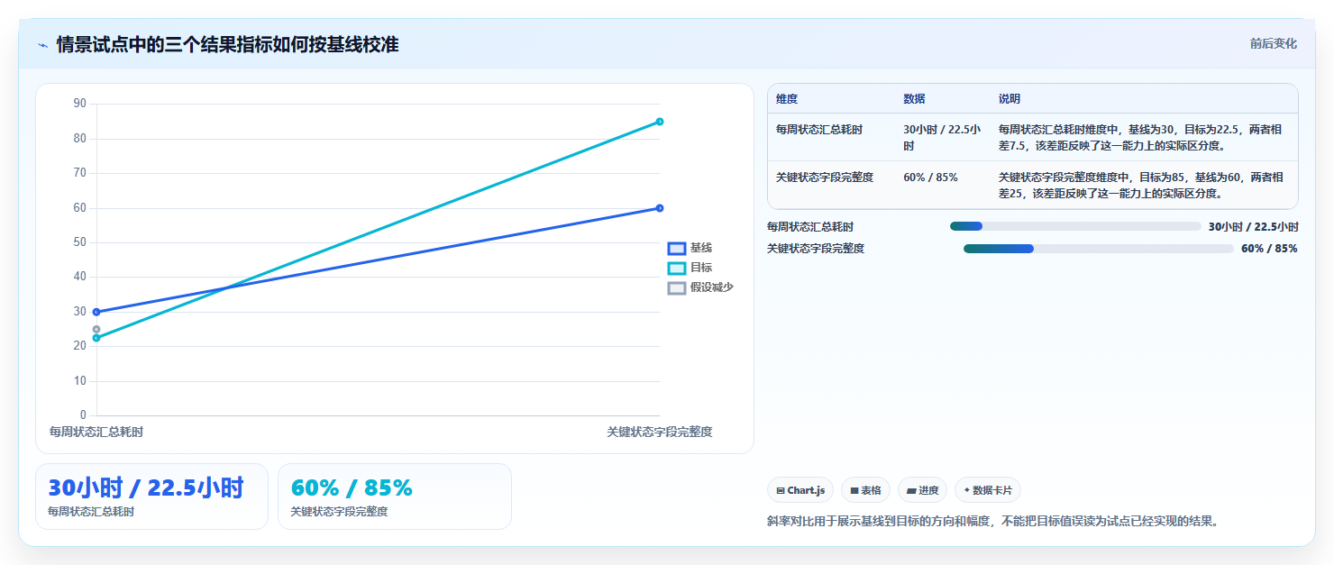Click the lightning icon beside the title
Screen dimensions: 1334x565
point(42,45)
